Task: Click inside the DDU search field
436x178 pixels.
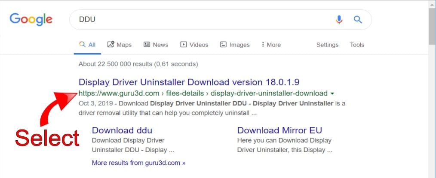Action: pyautogui.click(x=202, y=20)
